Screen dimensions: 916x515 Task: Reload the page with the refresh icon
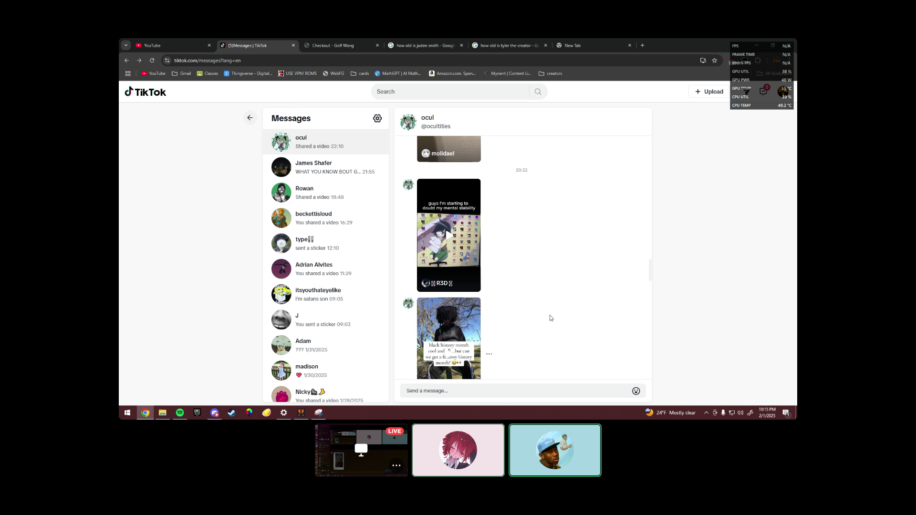pyautogui.click(x=152, y=61)
